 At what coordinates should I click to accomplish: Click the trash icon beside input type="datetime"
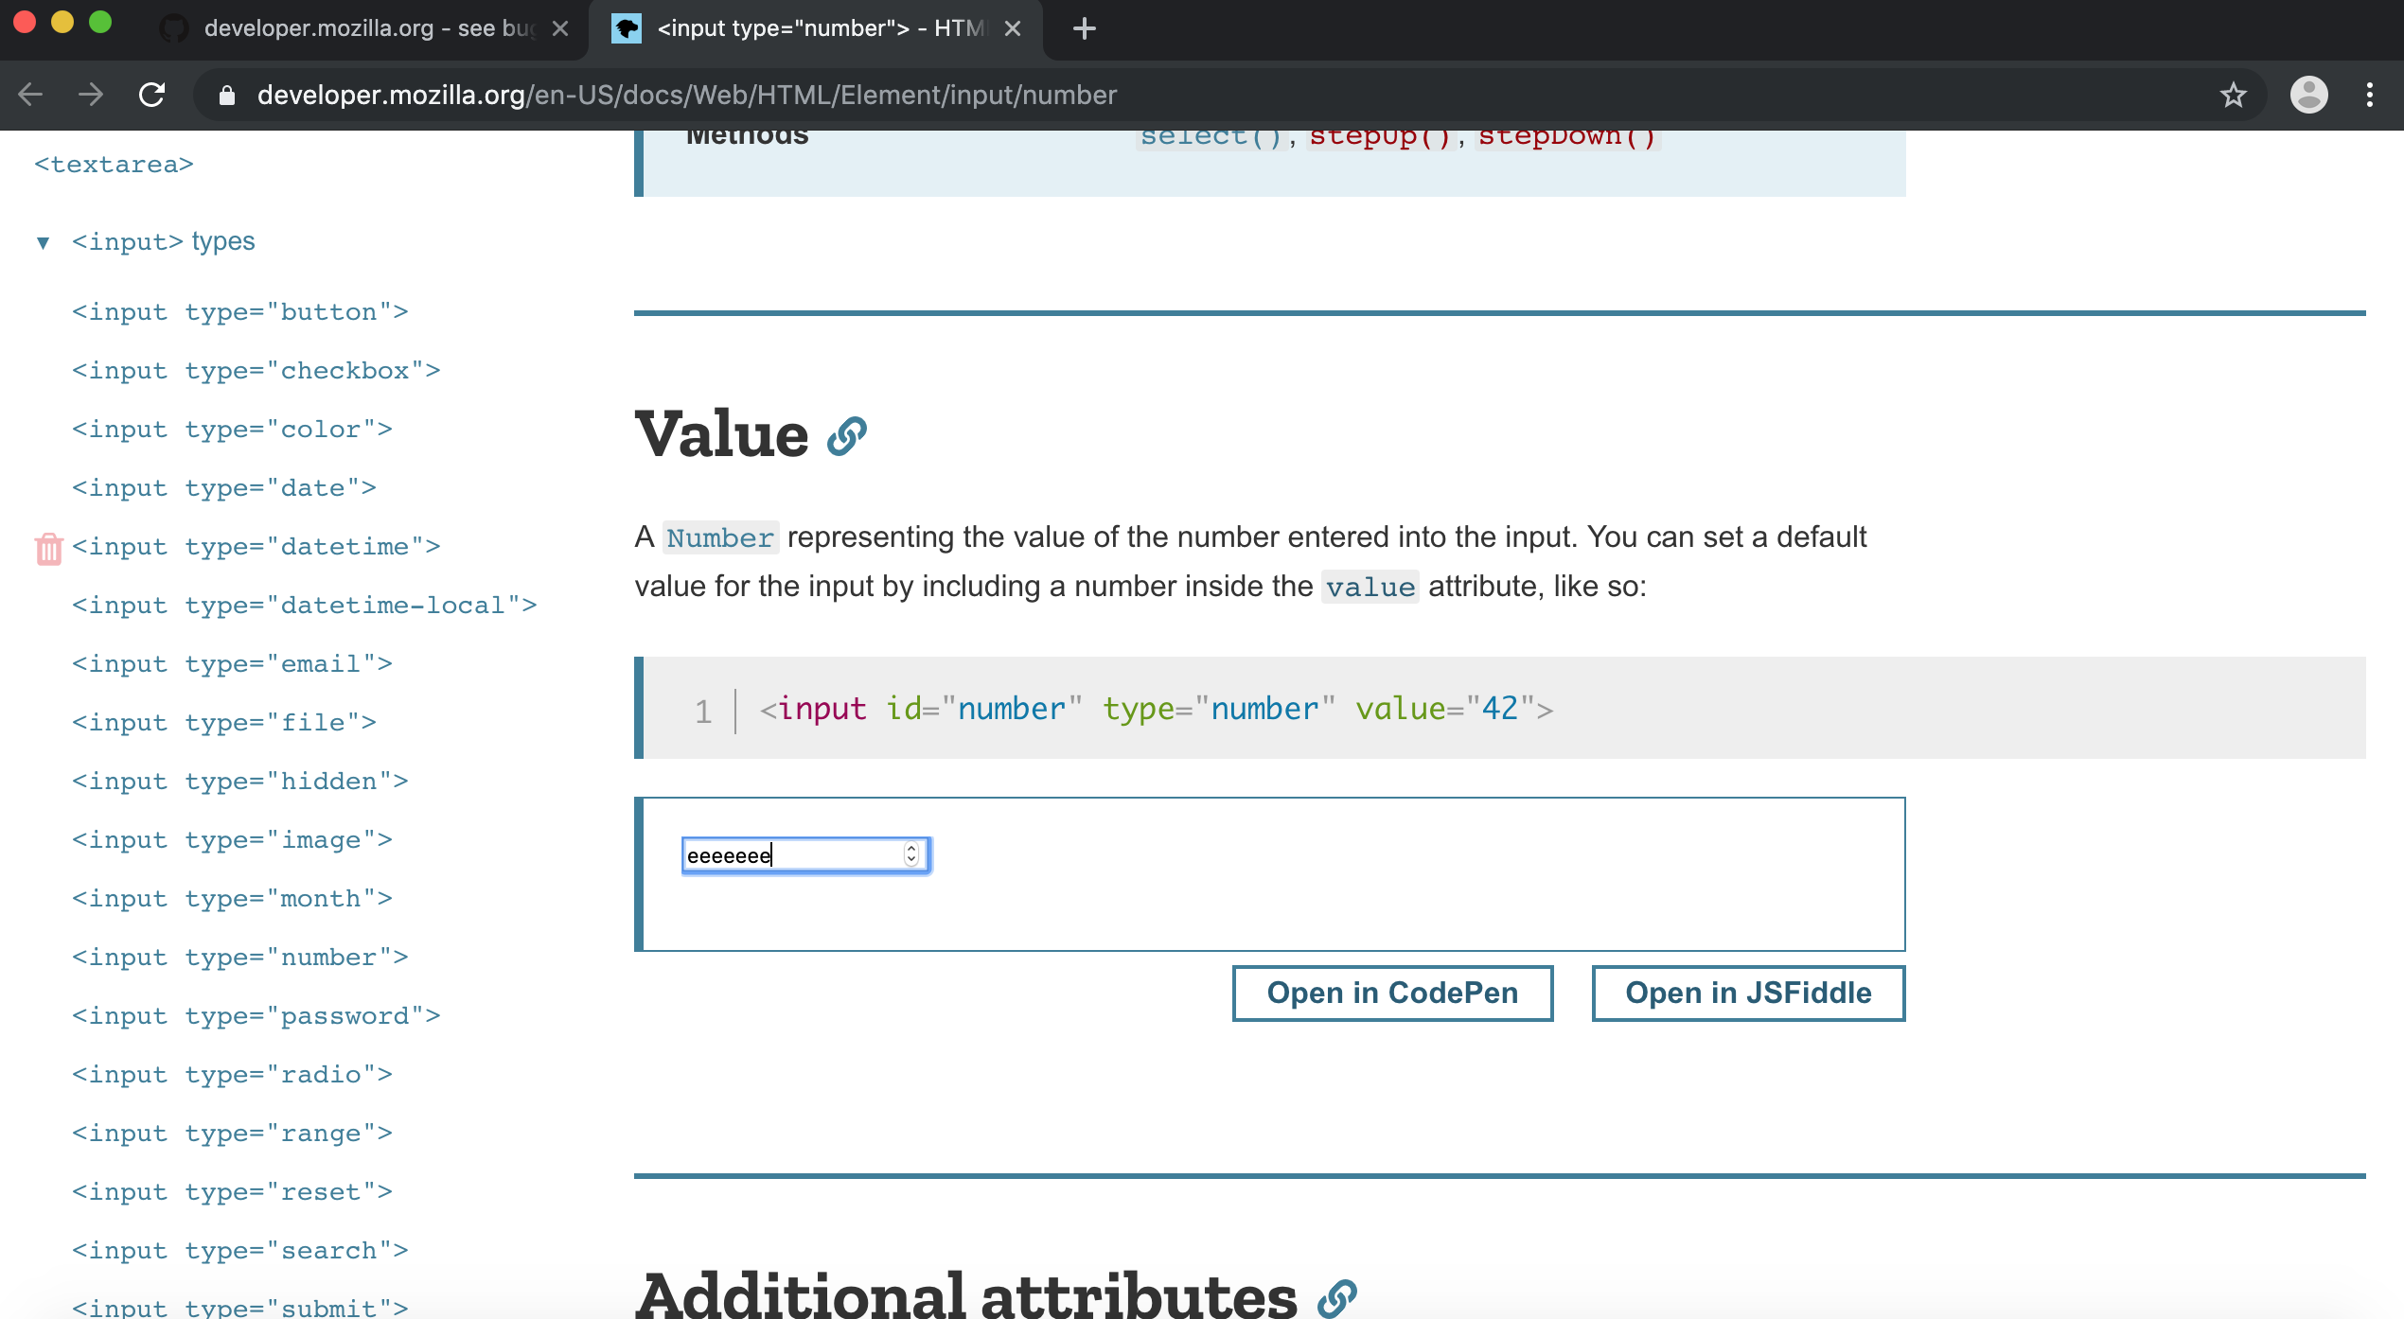48,547
